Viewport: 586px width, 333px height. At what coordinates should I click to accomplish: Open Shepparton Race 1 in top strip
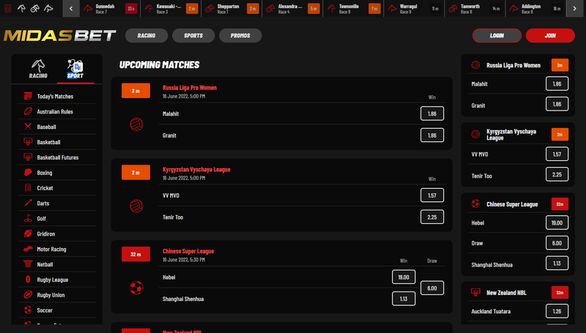[x=232, y=9]
